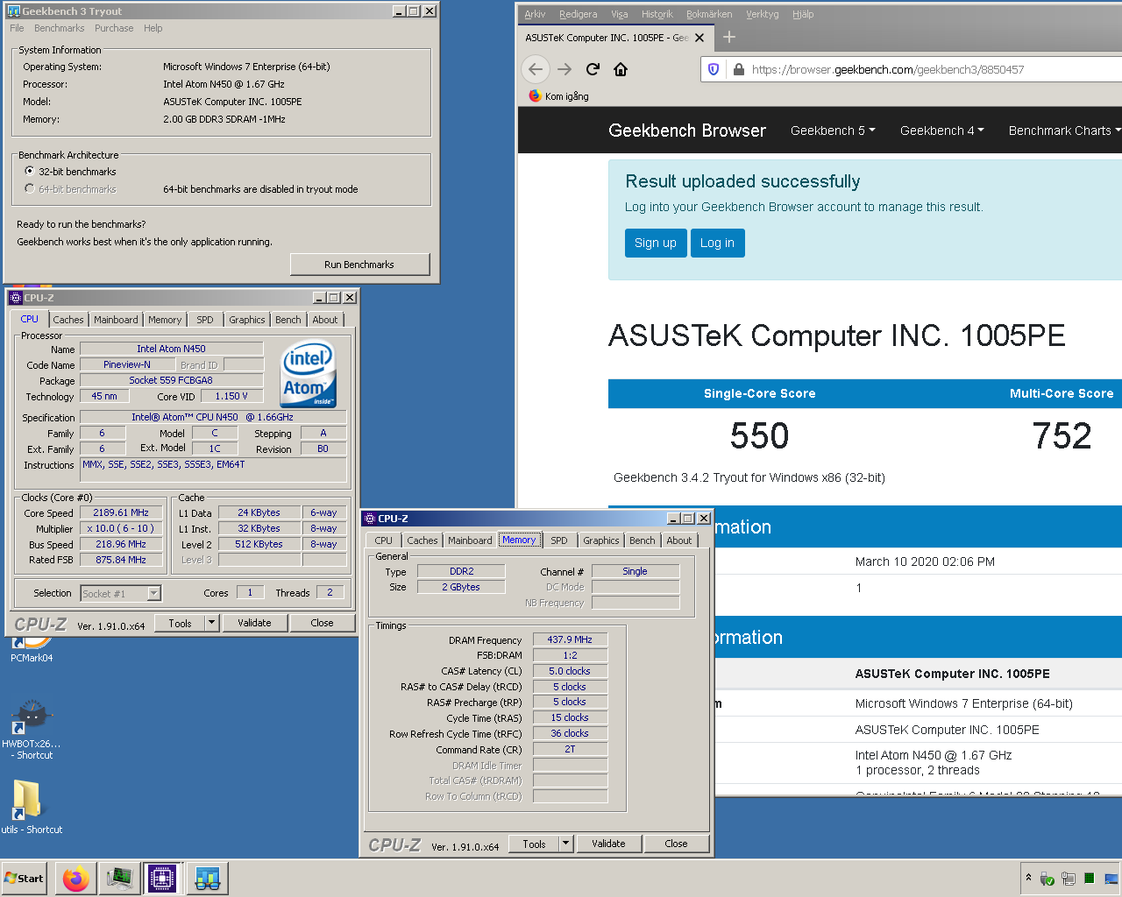Viewport: 1122px width, 897px height.
Task: Reload the Geekbench page
Action: (x=593, y=69)
